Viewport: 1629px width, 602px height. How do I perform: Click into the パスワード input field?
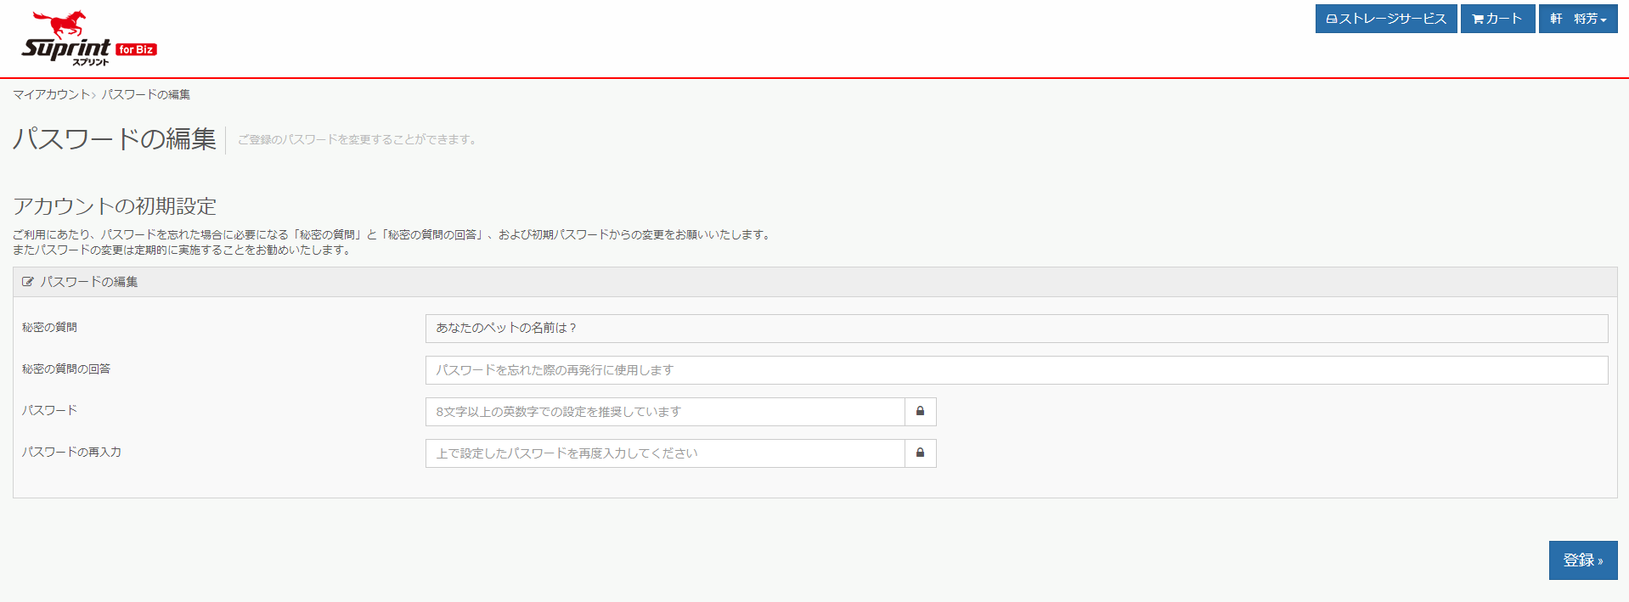click(664, 412)
